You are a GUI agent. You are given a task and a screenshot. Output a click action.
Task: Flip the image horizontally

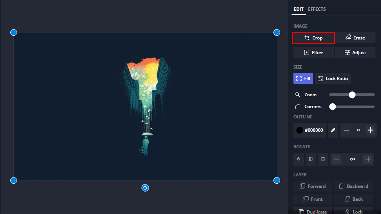coord(311,159)
